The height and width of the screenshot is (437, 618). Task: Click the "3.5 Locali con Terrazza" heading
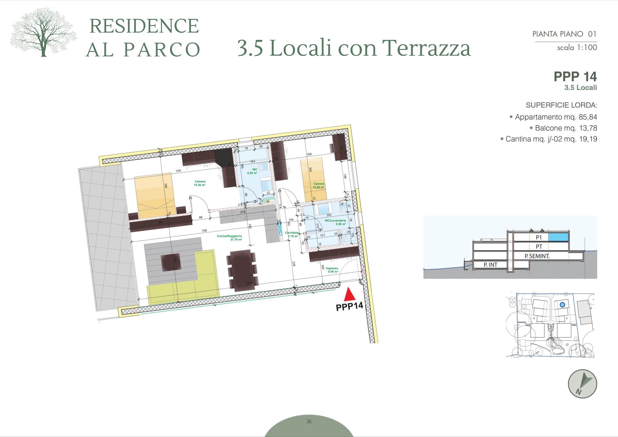coord(354,48)
